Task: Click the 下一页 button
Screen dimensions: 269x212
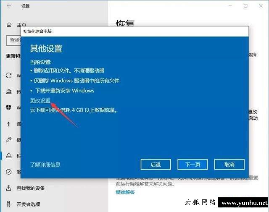Action: 193,165
